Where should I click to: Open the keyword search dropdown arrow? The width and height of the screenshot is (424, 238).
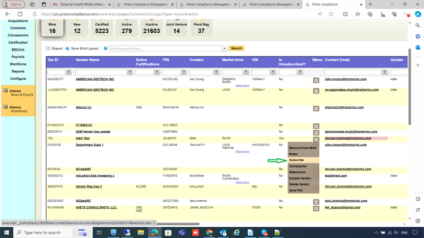[x=225, y=48]
